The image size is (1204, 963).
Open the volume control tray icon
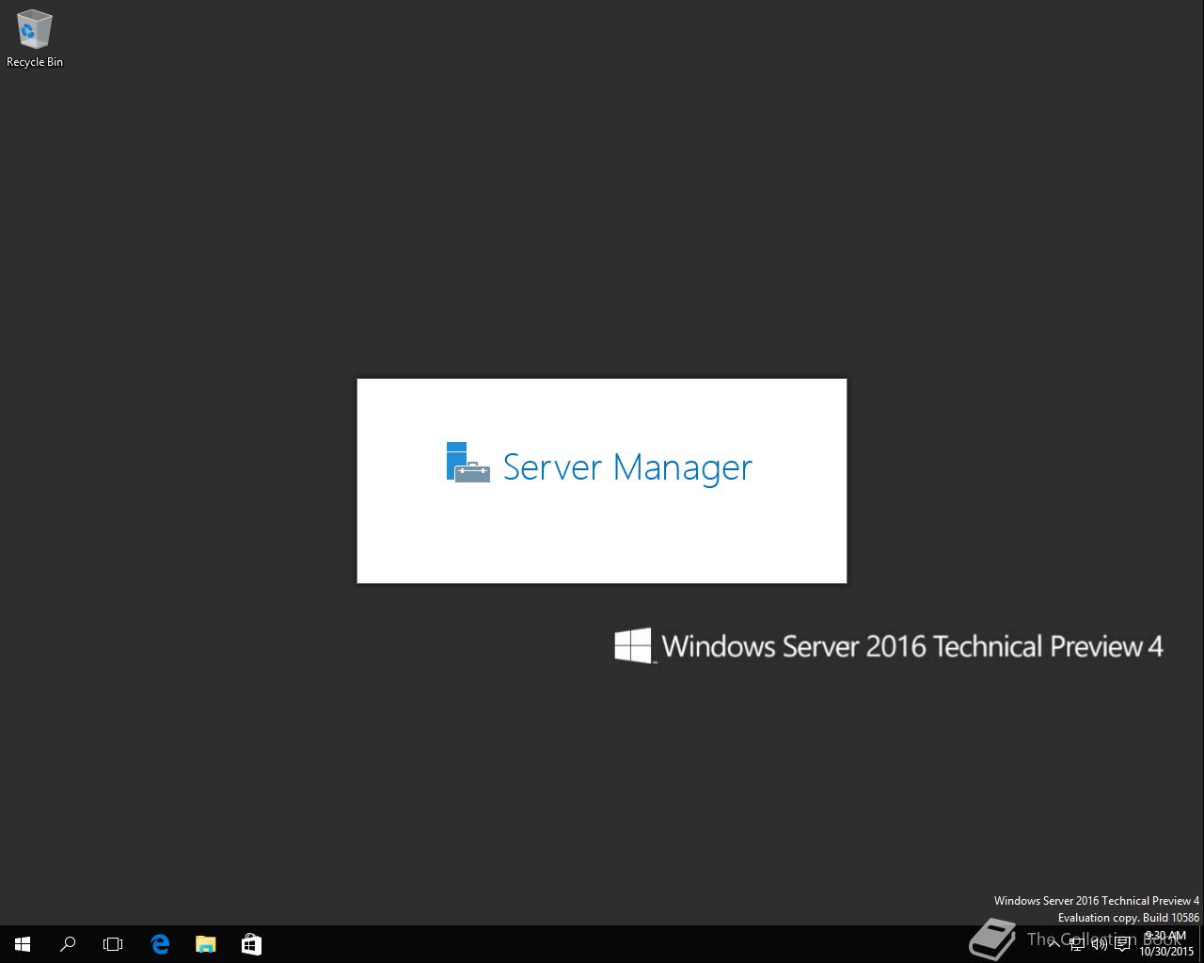tap(1100, 944)
